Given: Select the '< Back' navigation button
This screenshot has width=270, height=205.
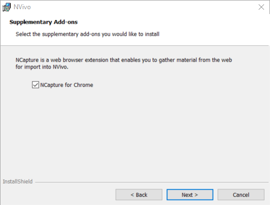Looking at the screenshot, I should pyautogui.click(x=139, y=195).
